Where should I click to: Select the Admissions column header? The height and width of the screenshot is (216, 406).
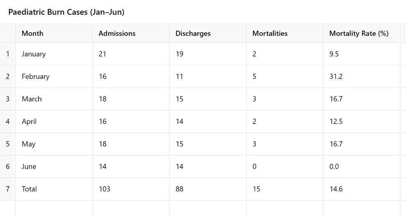tap(131, 33)
